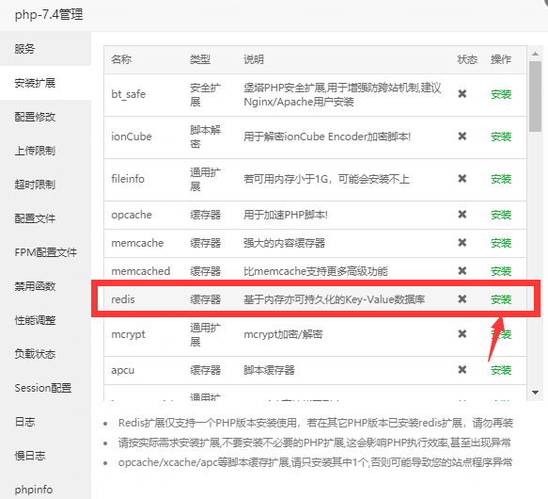Screen dimensions: 548x499
Task: Click the X status icon for fileinfo
Action: (462, 178)
